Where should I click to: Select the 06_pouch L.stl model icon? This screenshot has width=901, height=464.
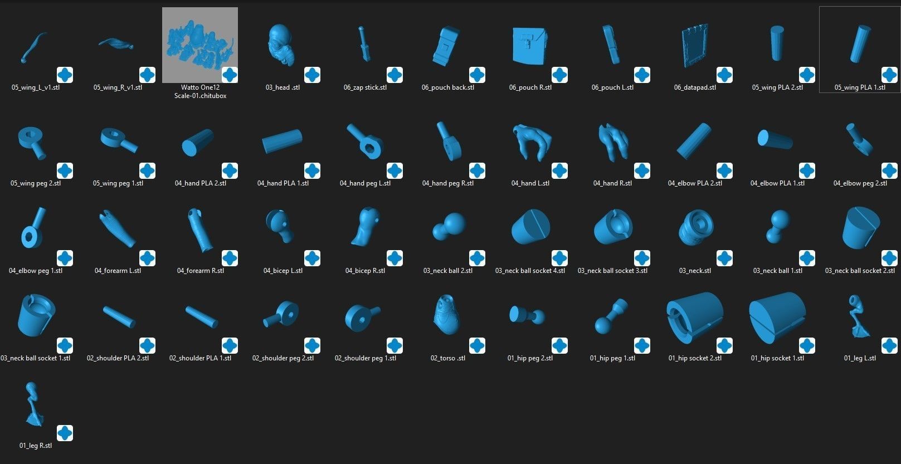pos(612,45)
